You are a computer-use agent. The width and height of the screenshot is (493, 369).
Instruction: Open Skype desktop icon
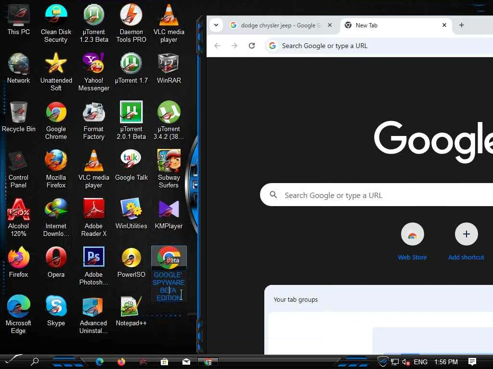coord(56,311)
